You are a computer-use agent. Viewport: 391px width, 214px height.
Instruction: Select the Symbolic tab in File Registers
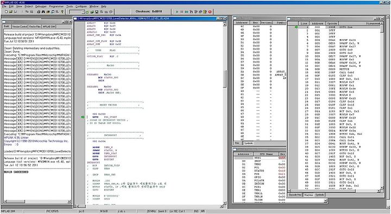(x=248, y=143)
